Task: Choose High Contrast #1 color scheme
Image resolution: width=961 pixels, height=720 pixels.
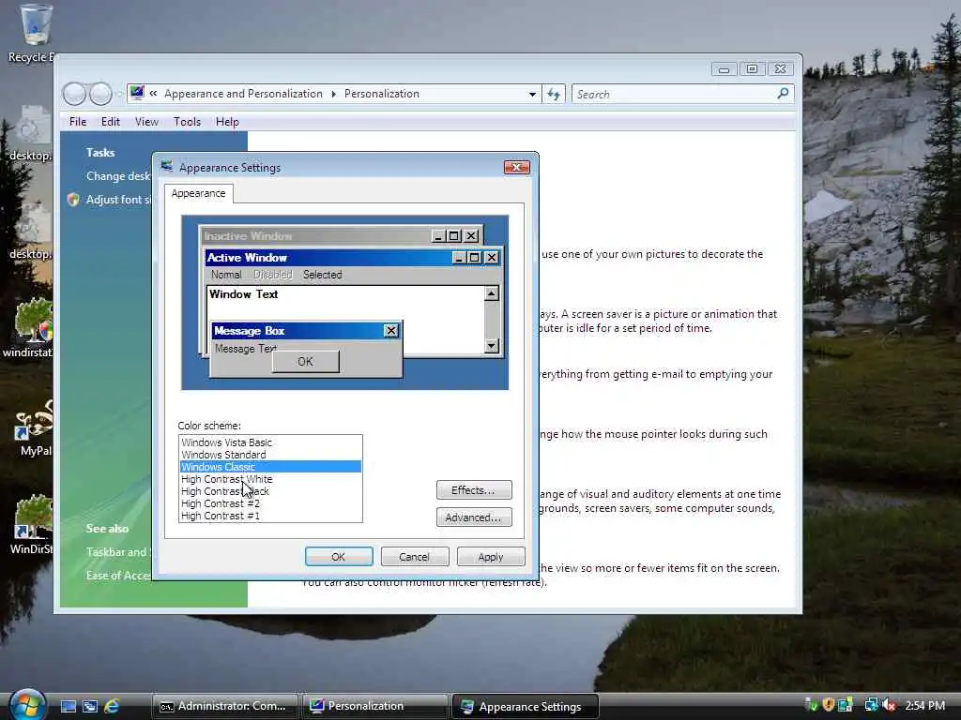Action: click(x=270, y=517)
